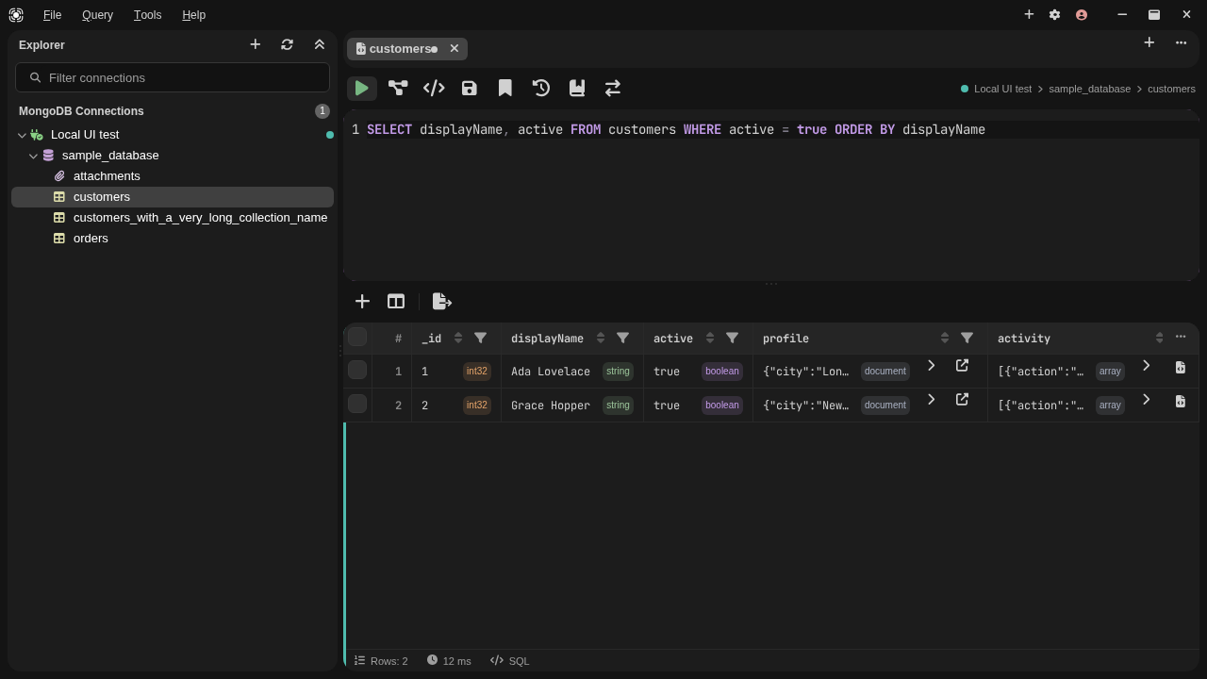The image size is (1207, 679).
Task: Run the query with the green play button
Action: [x=362, y=89]
